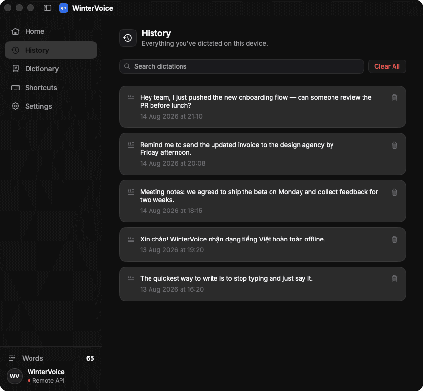Select 'The quickest way to write' text
This screenshot has height=391, width=423.
[226, 278]
